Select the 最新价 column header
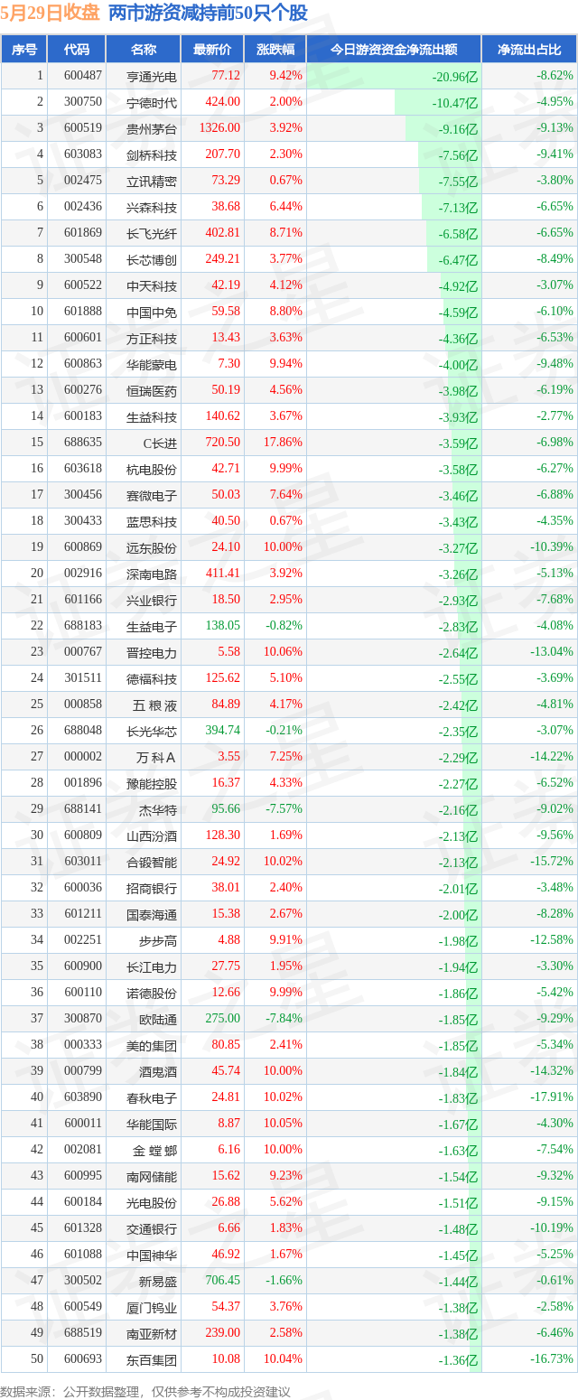The width and height of the screenshot is (578, 1400). [x=212, y=50]
